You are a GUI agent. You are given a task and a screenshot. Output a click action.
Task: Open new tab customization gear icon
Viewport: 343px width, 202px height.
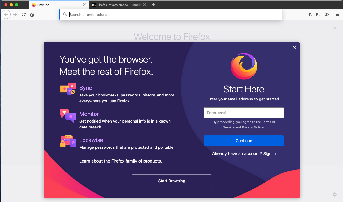click(335, 195)
